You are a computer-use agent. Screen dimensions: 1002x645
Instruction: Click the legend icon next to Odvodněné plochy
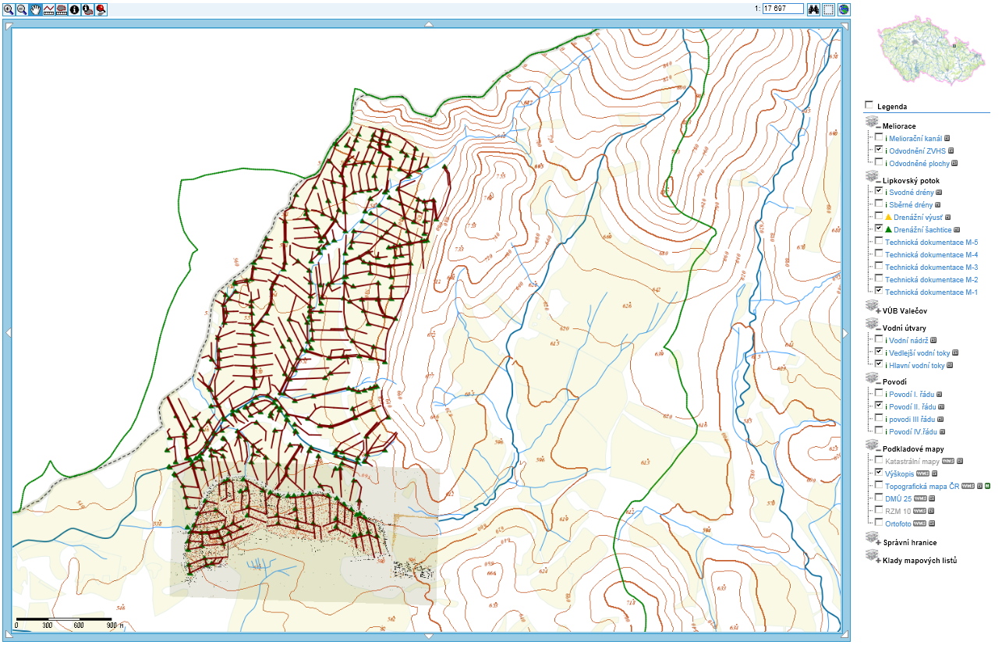[x=955, y=163]
